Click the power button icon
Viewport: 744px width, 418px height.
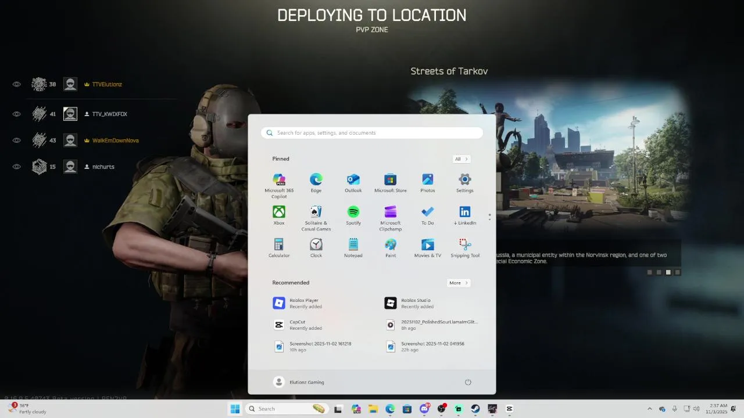coord(468,382)
